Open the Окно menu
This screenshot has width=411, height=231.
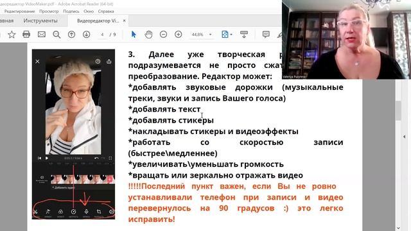[x=89, y=12]
